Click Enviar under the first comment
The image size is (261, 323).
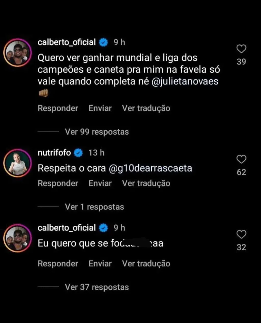(x=100, y=108)
